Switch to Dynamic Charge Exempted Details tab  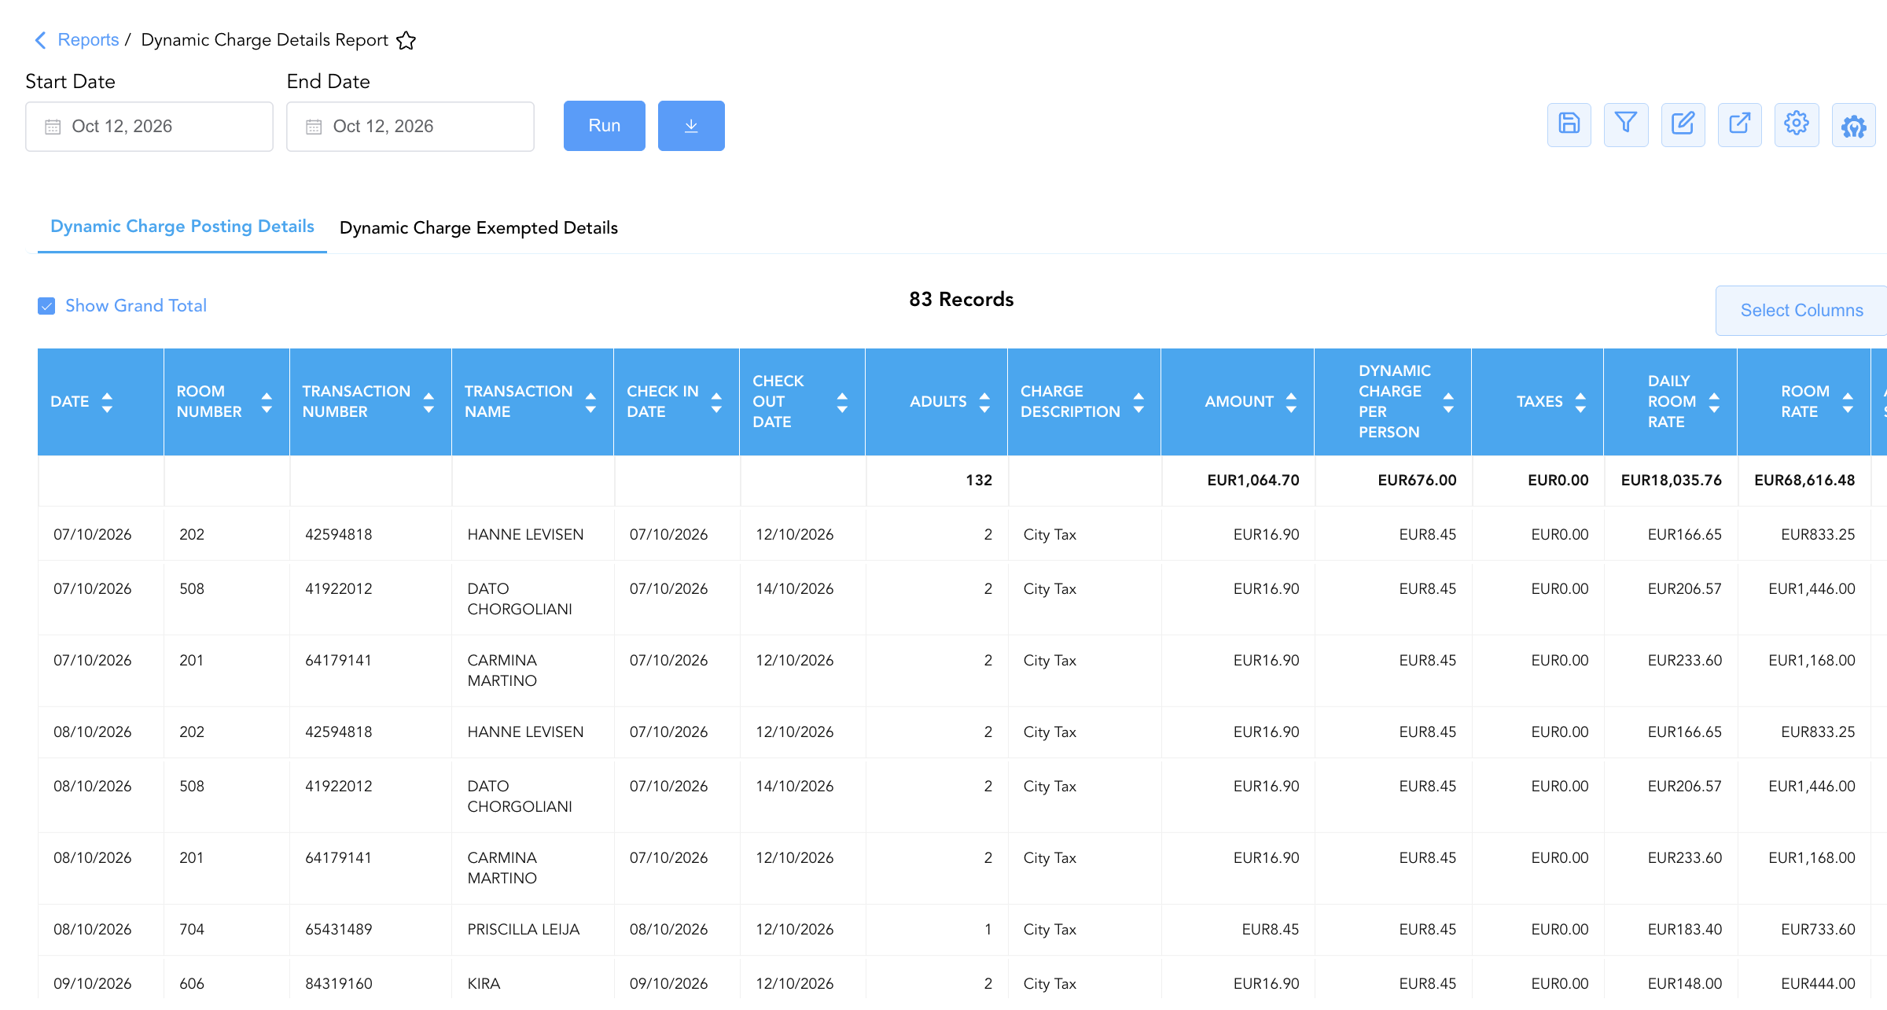point(479,228)
